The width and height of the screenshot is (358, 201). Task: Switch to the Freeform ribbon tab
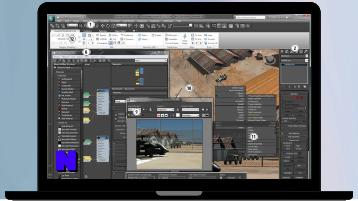pos(87,31)
